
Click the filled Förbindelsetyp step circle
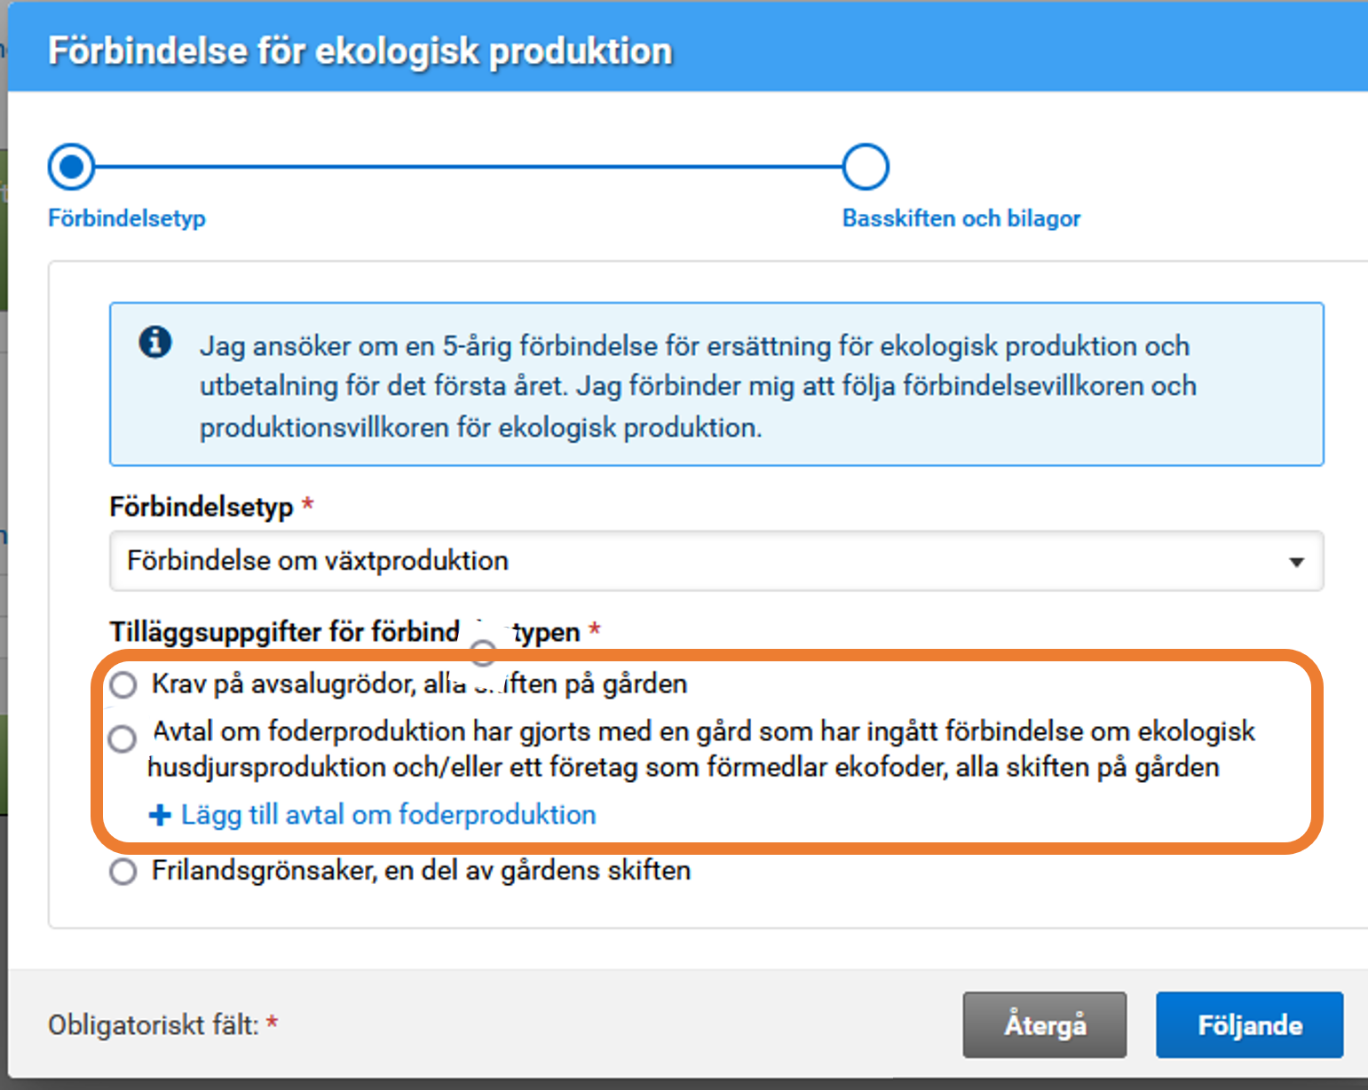71,165
